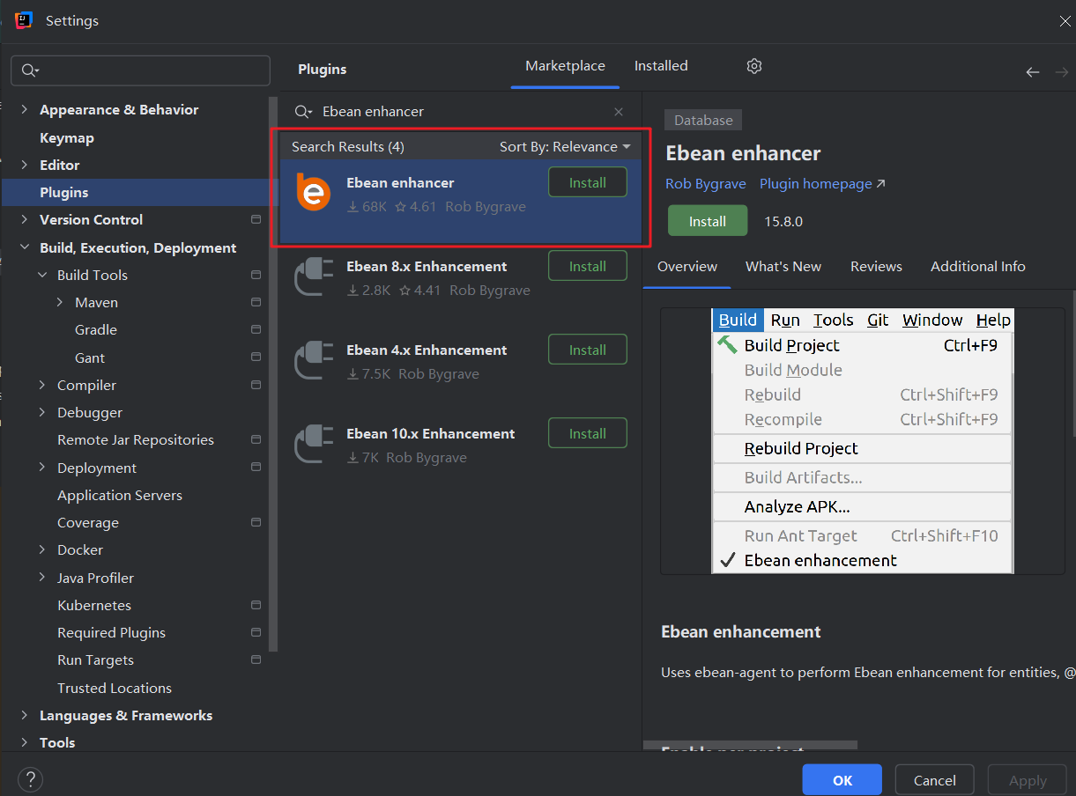
Task: Click the IntelliJ logo in the title bar
Action: click(24, 20)
